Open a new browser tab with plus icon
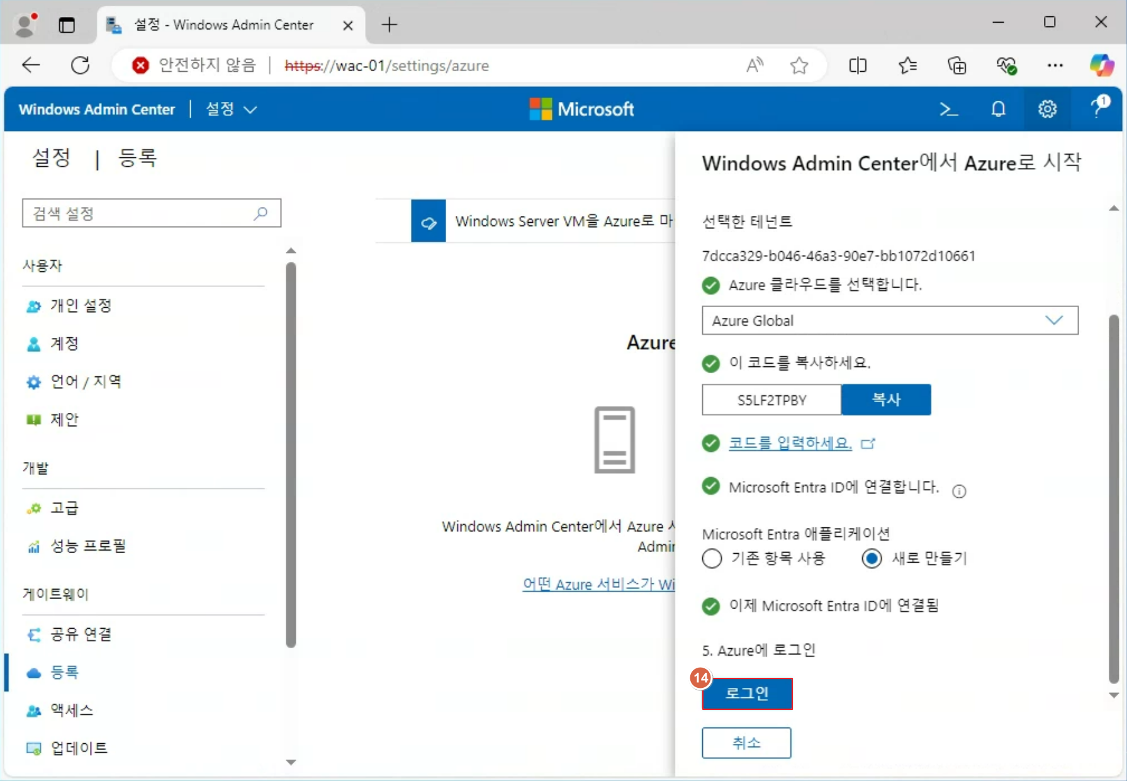This screenshot has height=781, width=1127. [390, 25]
